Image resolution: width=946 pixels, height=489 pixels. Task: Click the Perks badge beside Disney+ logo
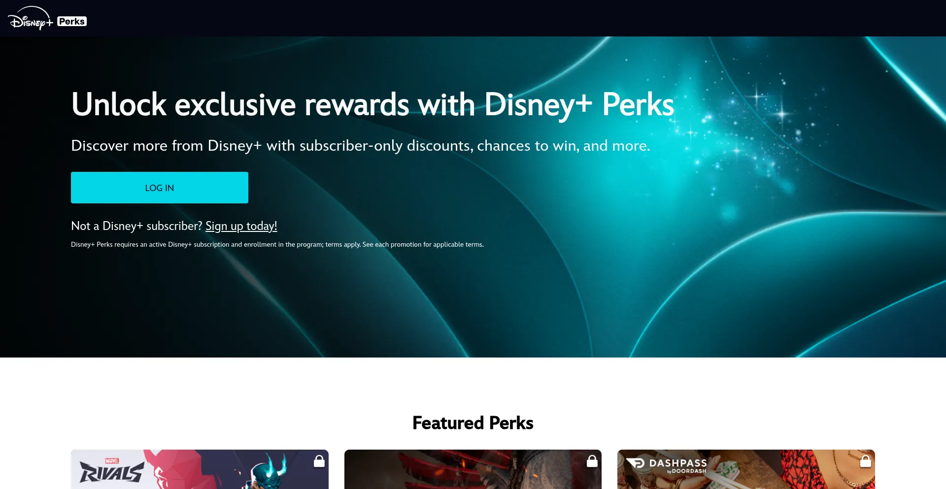72,21
